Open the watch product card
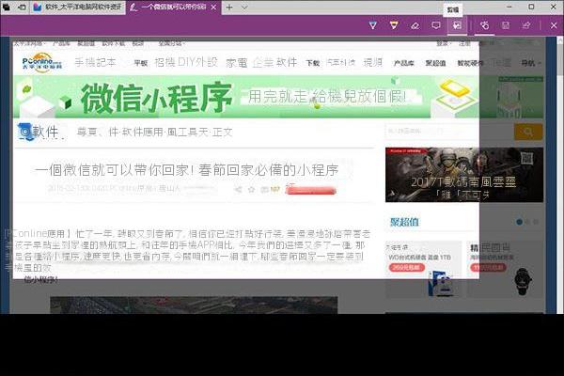 [505, 269]
